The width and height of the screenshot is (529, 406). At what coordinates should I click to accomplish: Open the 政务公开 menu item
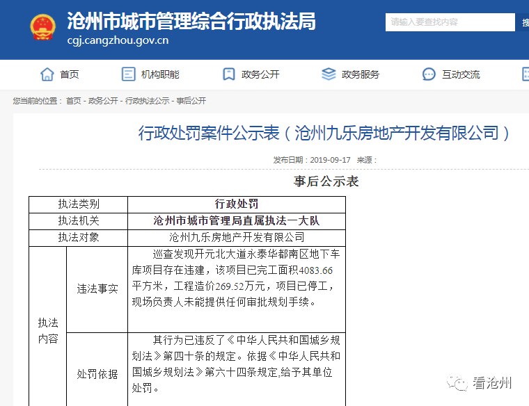click(x=260, y=74)
